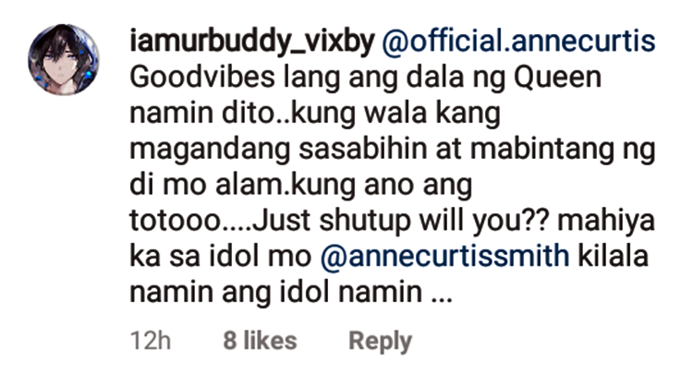Open the commenter's anime profile picture
Viewport: 693px width, 375px height.
tap(64, 60)
